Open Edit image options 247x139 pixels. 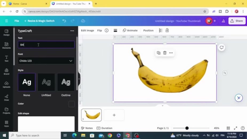click(87, 30)
